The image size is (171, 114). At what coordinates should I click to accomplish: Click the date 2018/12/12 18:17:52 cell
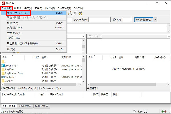[72, 70]
